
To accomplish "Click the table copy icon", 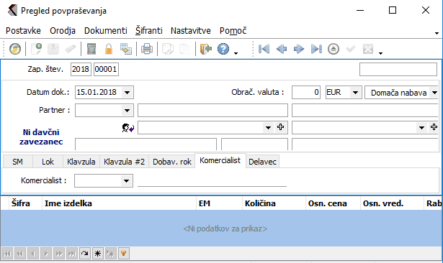I will [126, 49].
